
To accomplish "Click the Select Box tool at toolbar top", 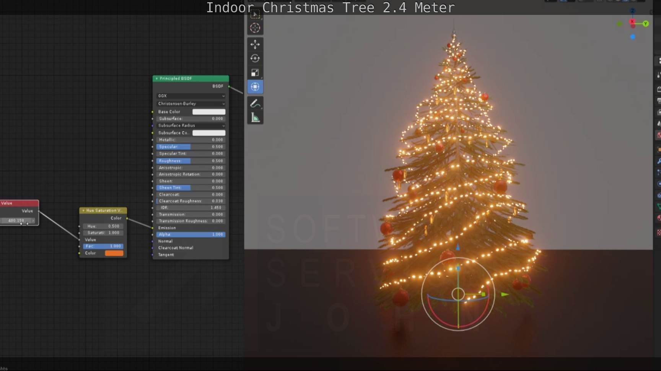I will [255, 15].
